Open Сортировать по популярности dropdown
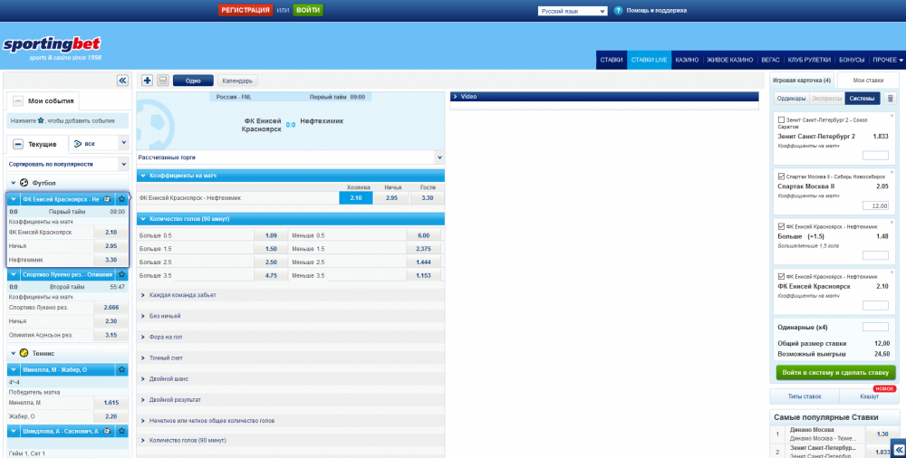 pyautogui.click(x=68, y=165)
